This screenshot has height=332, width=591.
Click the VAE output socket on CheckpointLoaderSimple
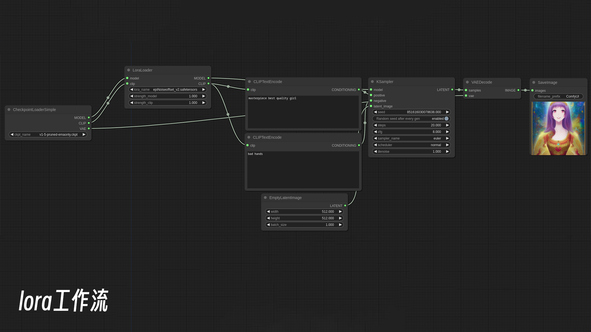coord(89,128)
